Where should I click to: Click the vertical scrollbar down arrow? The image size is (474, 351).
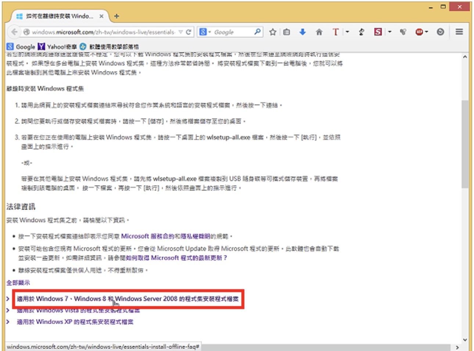(465, 340)
